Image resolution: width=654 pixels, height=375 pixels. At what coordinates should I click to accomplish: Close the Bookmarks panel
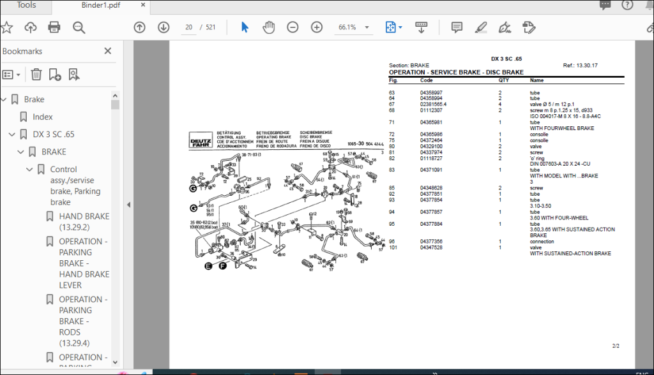(x=107, y=51)
